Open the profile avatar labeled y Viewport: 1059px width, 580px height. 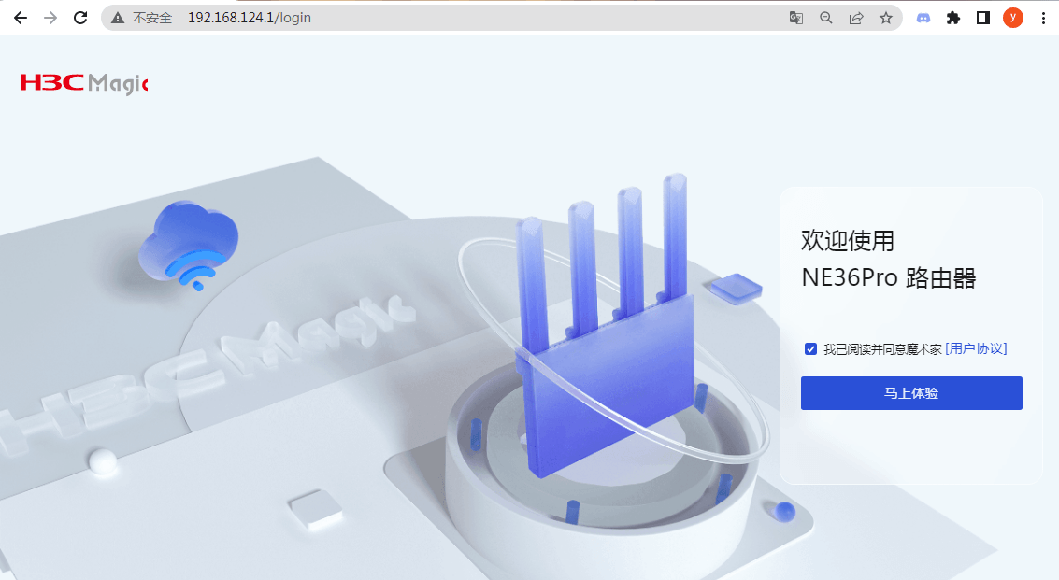tap(1013, 18)
